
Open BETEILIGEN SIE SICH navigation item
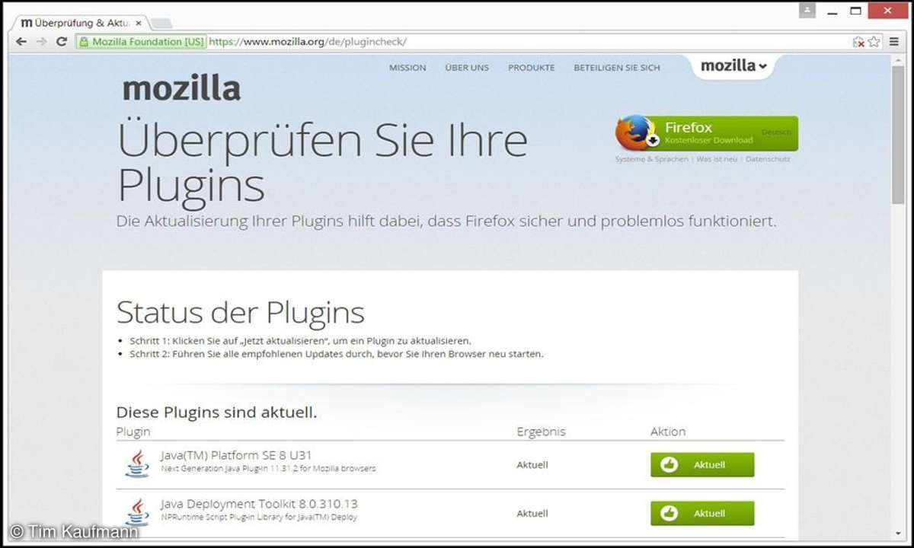tap(617, 68)
